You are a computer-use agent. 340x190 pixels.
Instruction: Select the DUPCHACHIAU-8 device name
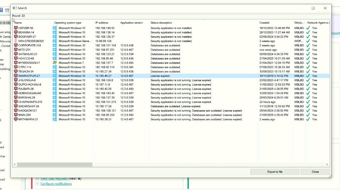[30, 85]
